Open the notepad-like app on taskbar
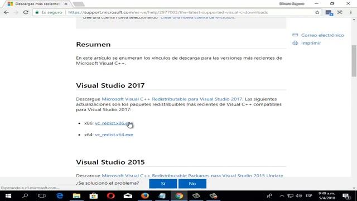 [x=162, y=196]
